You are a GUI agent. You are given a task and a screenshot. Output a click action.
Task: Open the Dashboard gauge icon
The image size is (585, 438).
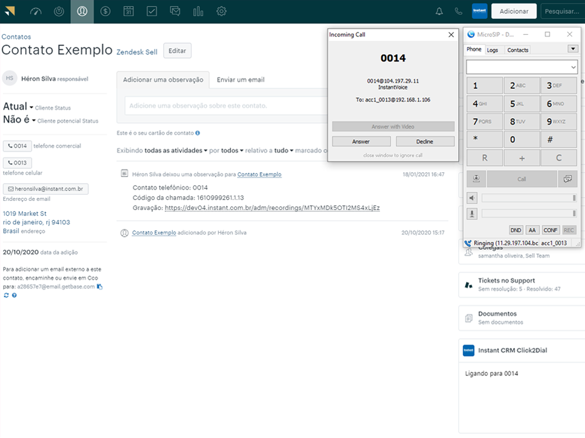35,11
